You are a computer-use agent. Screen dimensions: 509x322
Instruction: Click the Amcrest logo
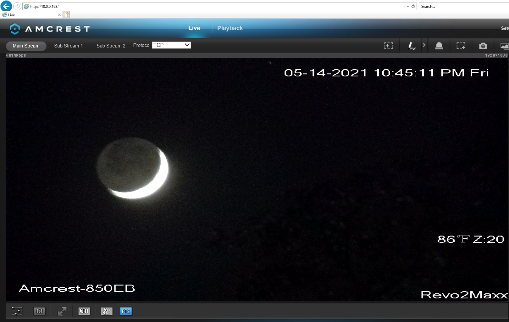pos(50,29)
